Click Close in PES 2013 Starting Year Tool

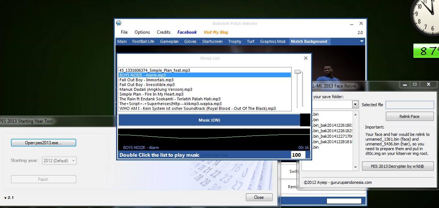click(259, 197)
